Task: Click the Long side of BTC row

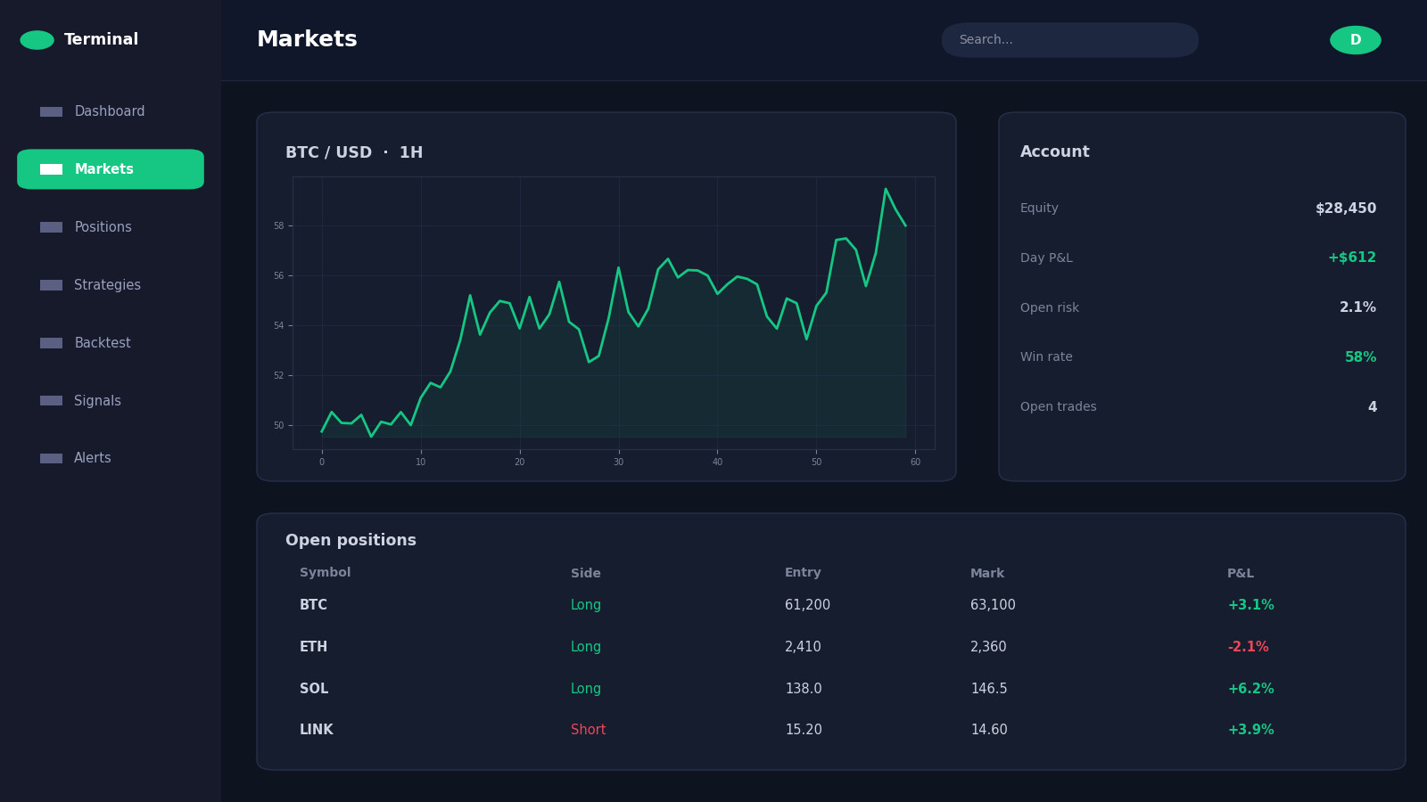Action: (586, 606)
